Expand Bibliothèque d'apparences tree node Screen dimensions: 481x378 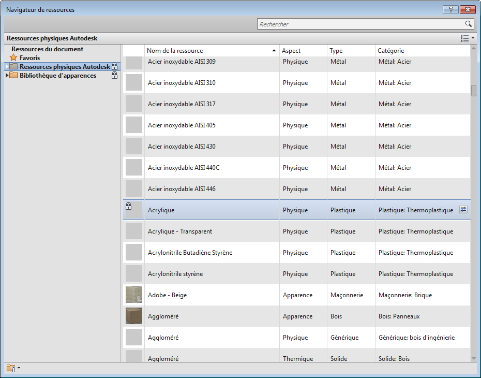[7, 75]
